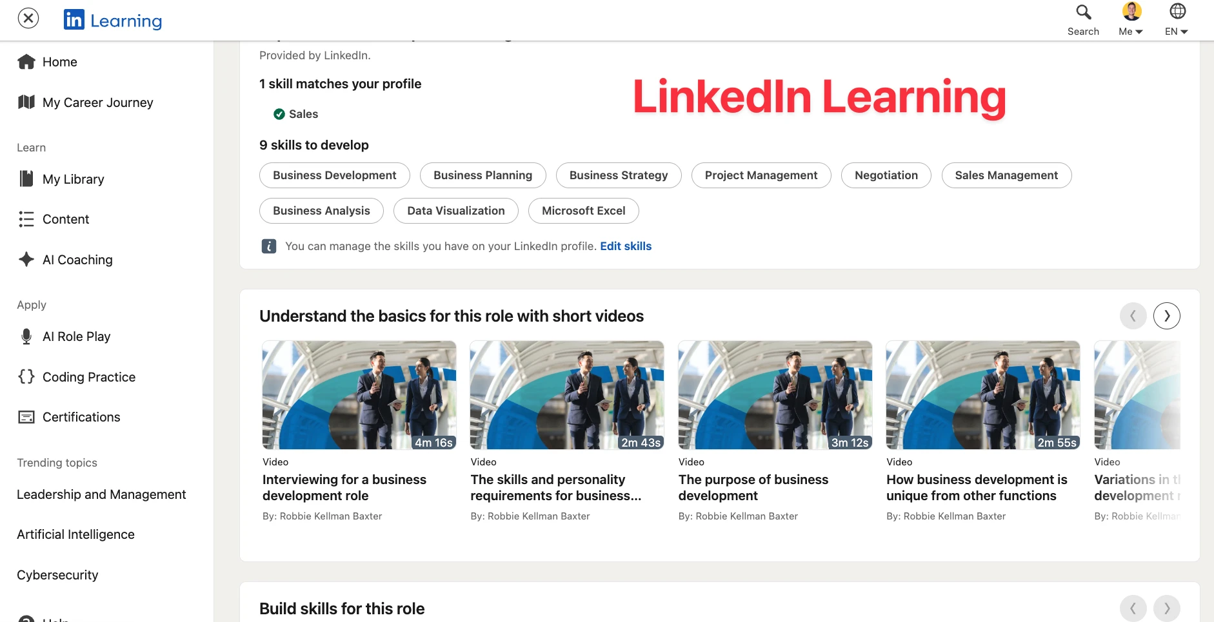
Task: Open the LinkedIn Learning logo link
Action: click(113, 20)
